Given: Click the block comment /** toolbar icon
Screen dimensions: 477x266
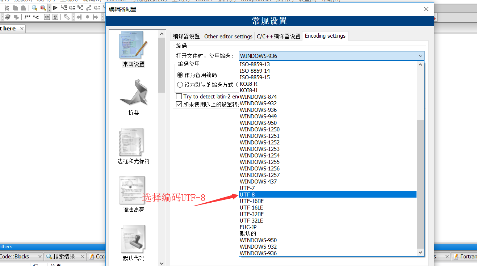Looking at the screenshot, I should (x=29, y=17).
